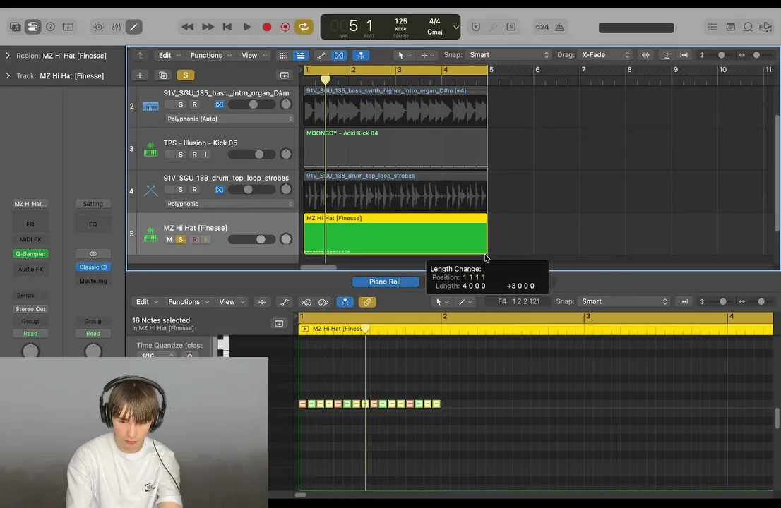The image size is (781, 508).
Task: Open the Q-Sampler instrument slot
Action: 30,254
